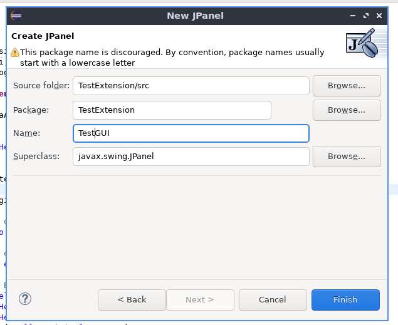Image resolution: width=398 pixels, height=325 pixels.
Task: Go back to the previous wizard page
Action: click(132, 299)
